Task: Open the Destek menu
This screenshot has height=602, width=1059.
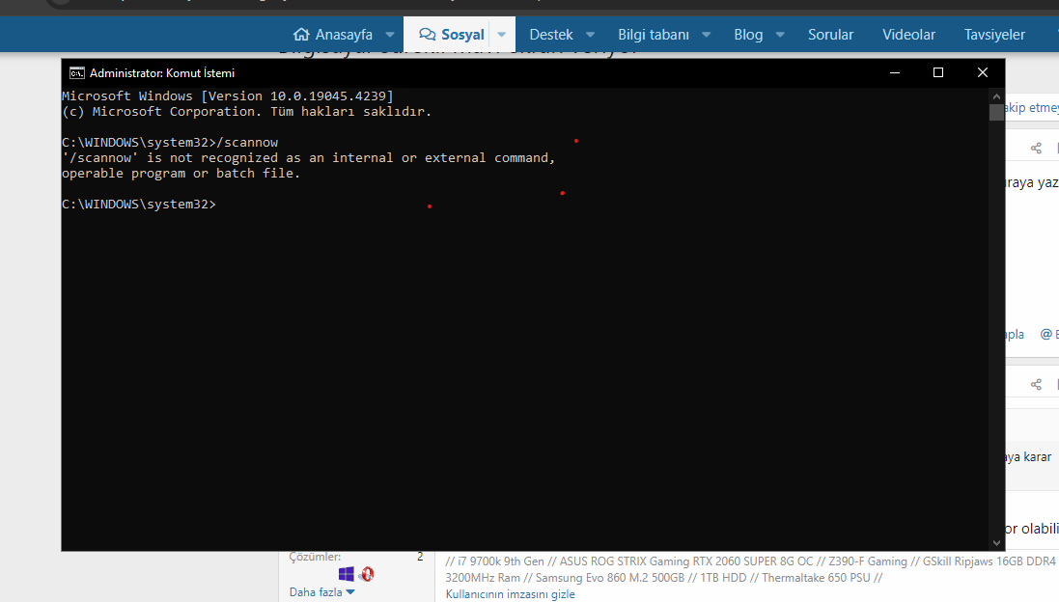Action: pos(551,35)
